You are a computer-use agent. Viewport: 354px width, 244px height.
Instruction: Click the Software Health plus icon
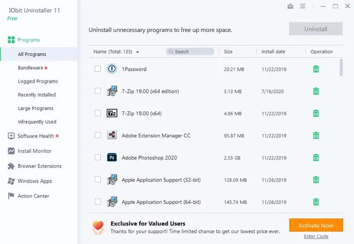click(11, 136)
